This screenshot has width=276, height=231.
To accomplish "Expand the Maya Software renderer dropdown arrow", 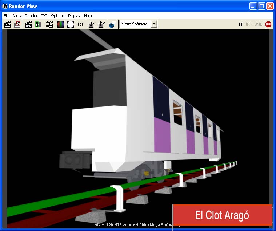I will (x=154, y=24).
